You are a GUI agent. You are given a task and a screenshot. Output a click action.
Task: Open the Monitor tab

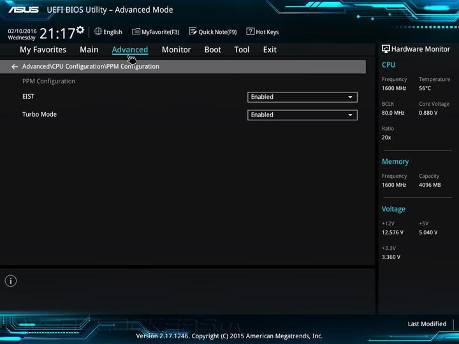[176, 50]
